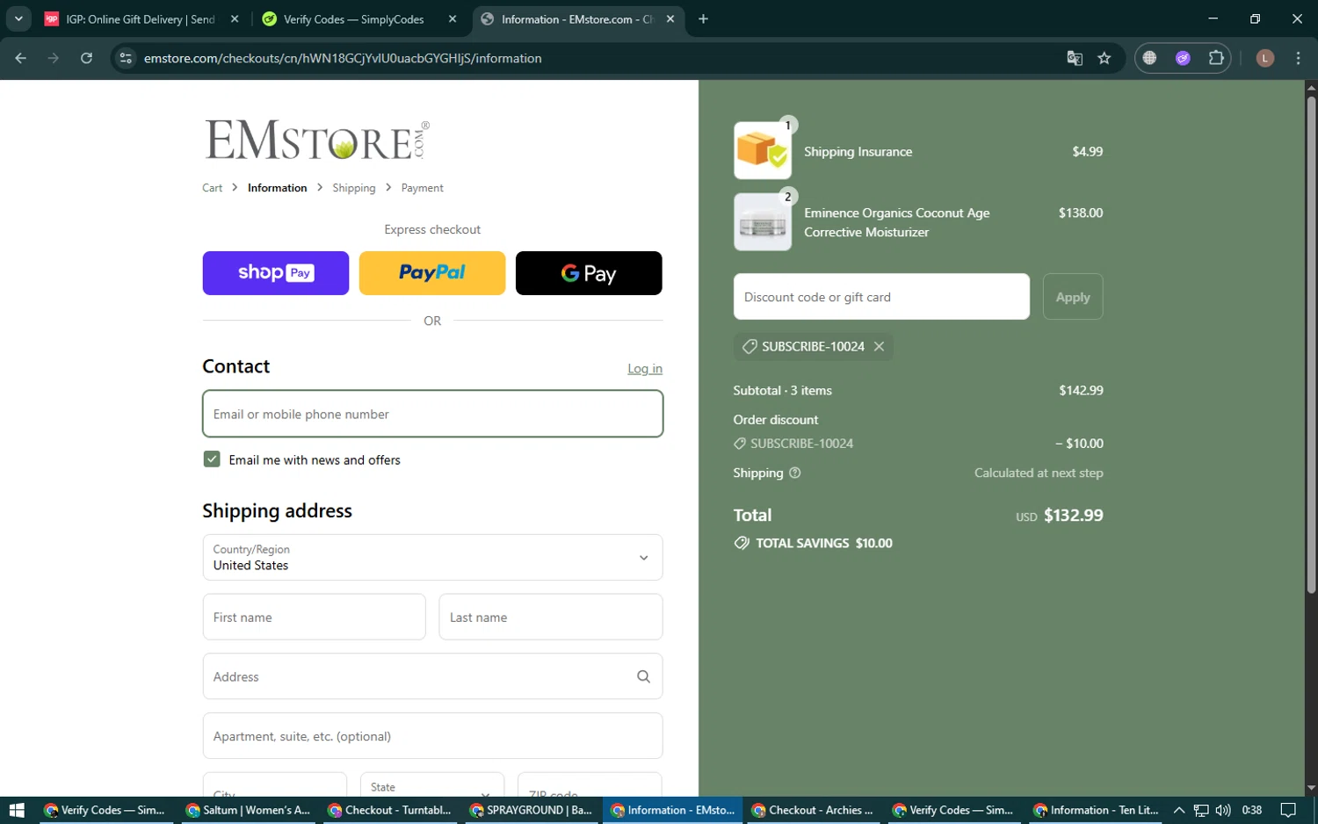Click the First name field
The image size is (1318, 824).
click(314, 617)
